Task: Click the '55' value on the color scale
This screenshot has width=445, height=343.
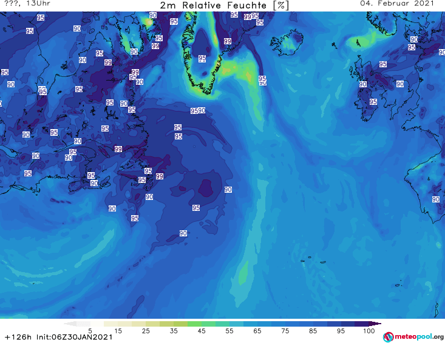Action: 229,331
